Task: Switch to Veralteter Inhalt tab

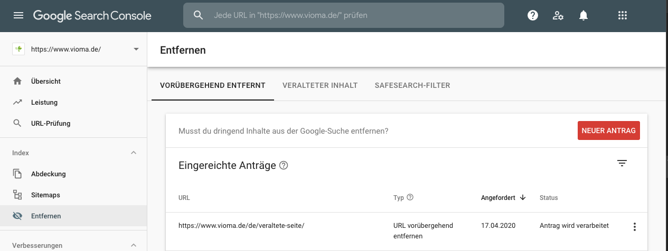Action: pyautogui.click(x=320, y=85)
